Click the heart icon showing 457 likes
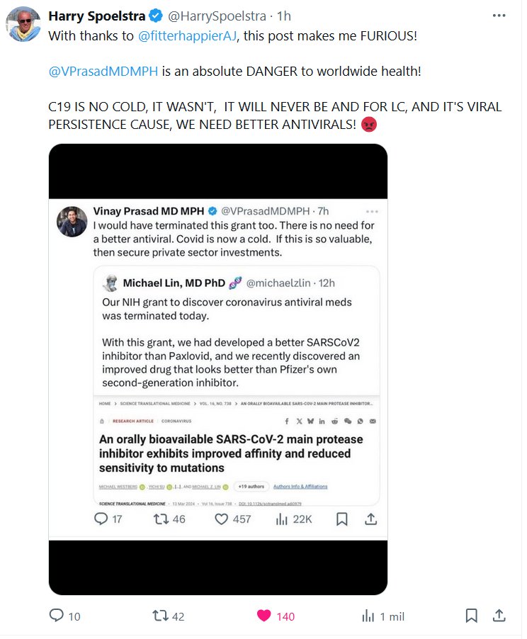The image size is (527, 639). pyautogui.click(x=221, y=519)
